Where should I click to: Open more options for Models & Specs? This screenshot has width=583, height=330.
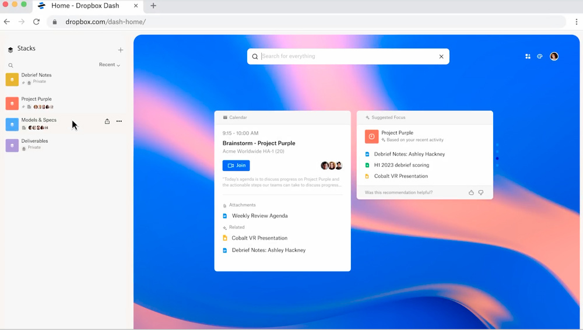119,121
